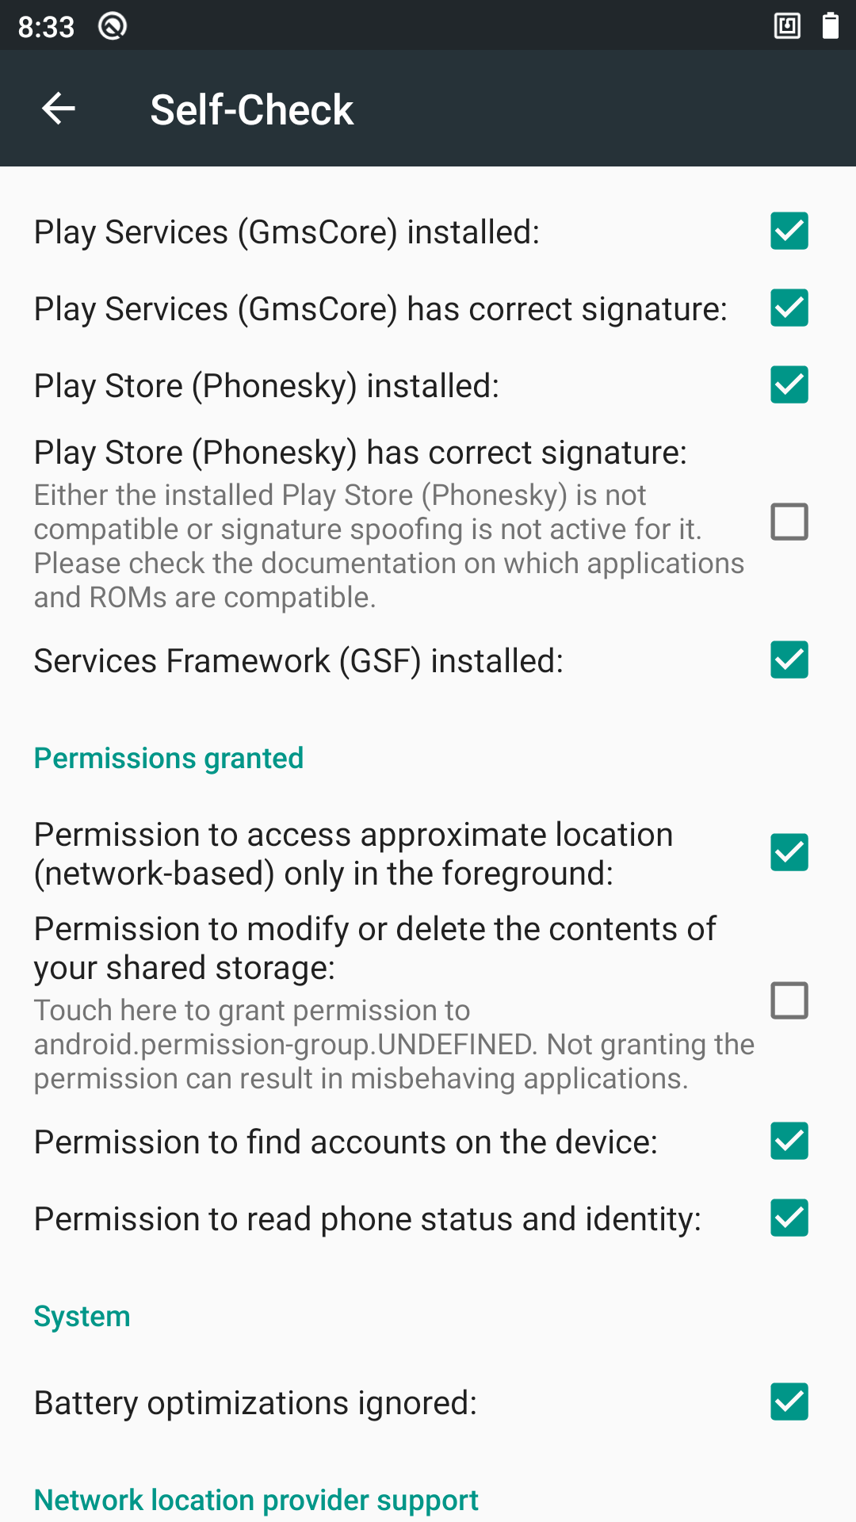The height and width of the screenshot is (1522, 856).
Task: Tap the do-not-disturb status bar icon
Action: [x=113, y=27]
